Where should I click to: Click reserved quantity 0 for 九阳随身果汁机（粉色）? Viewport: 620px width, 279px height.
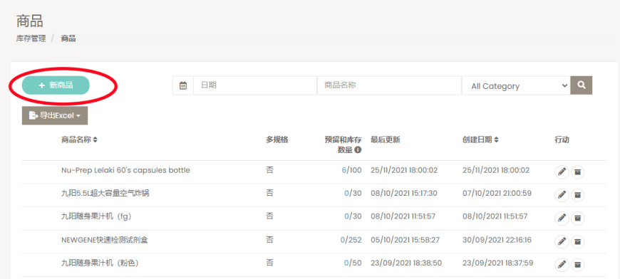tap(346, 263)
